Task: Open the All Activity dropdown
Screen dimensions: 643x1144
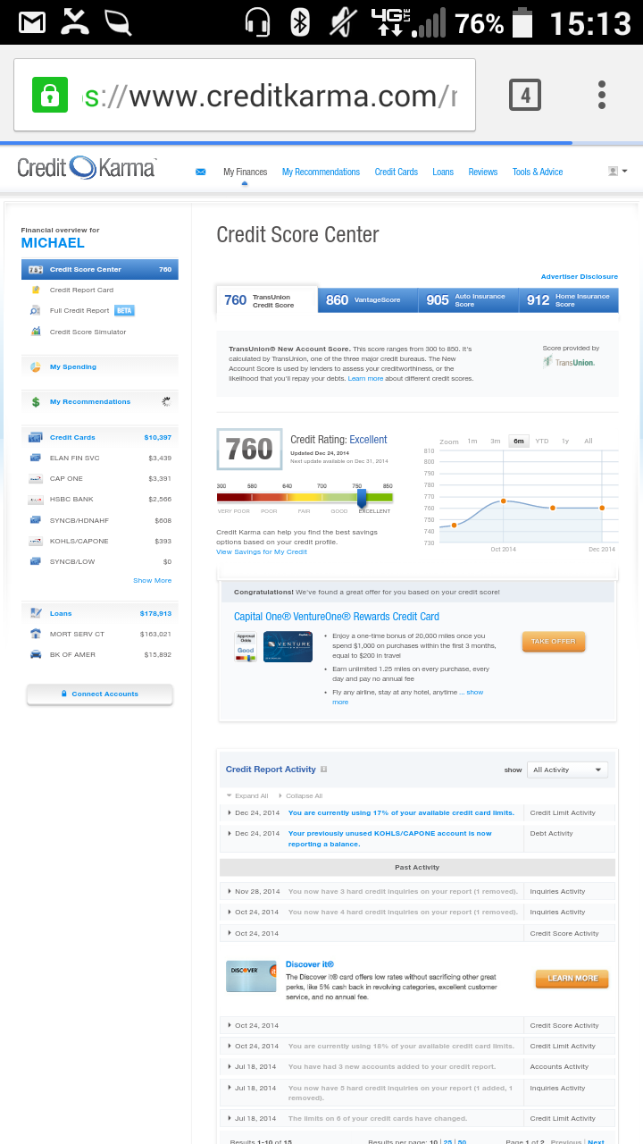Action: pos(568,770)
